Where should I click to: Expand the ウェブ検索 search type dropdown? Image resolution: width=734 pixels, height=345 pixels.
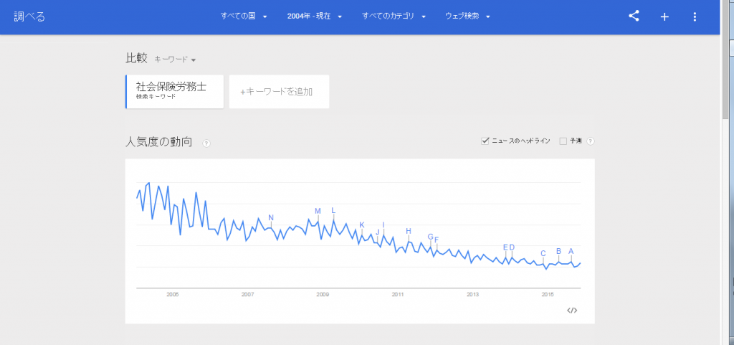[x=467, y=16]
